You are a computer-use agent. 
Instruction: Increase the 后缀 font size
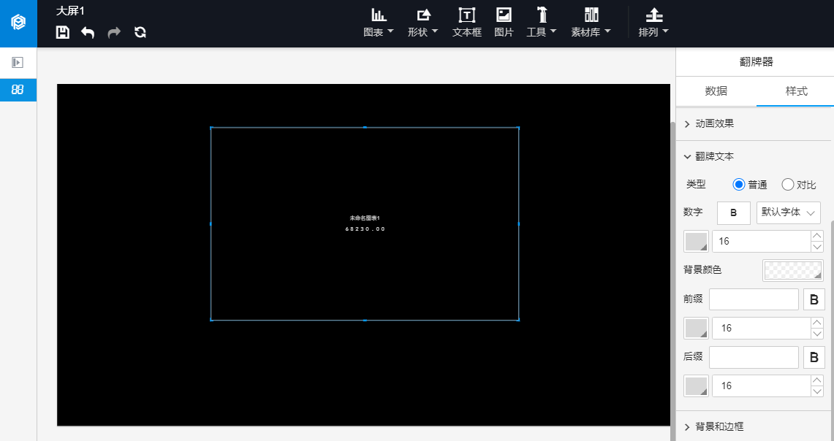coord(817,380)
